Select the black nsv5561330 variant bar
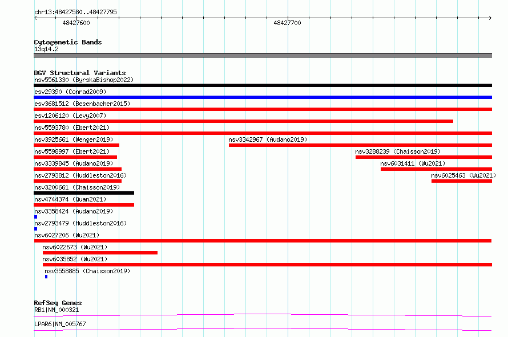Viewport: 508px width, 337px height. [263, 85]
